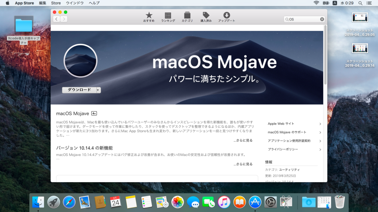Open the Downloads folder stack in Dock

click(x=309, y=202)
